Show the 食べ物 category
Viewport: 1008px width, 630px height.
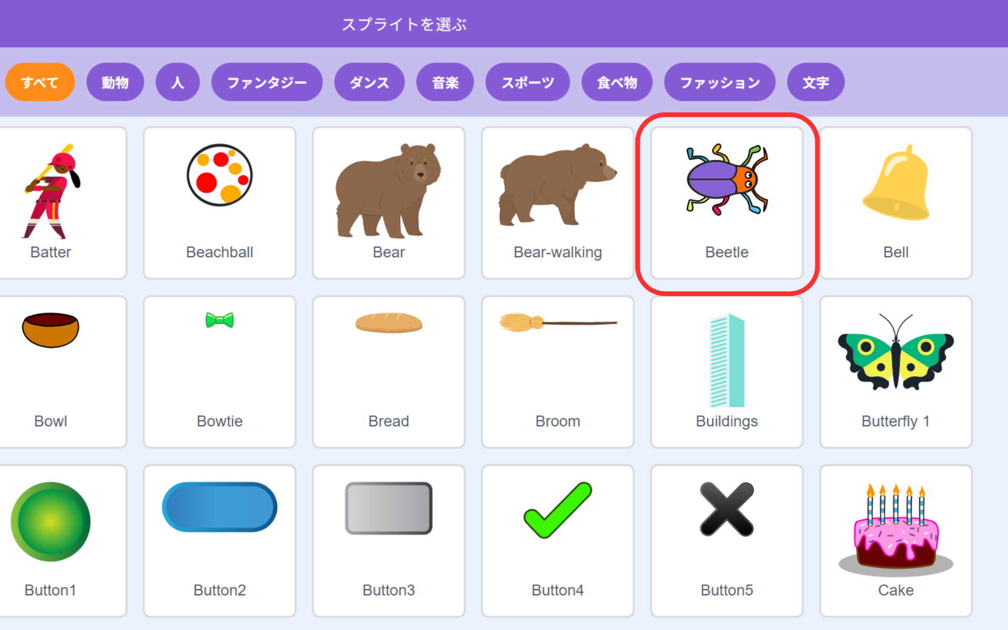617,82
